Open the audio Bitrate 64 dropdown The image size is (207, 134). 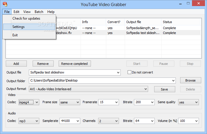(152, 121)
